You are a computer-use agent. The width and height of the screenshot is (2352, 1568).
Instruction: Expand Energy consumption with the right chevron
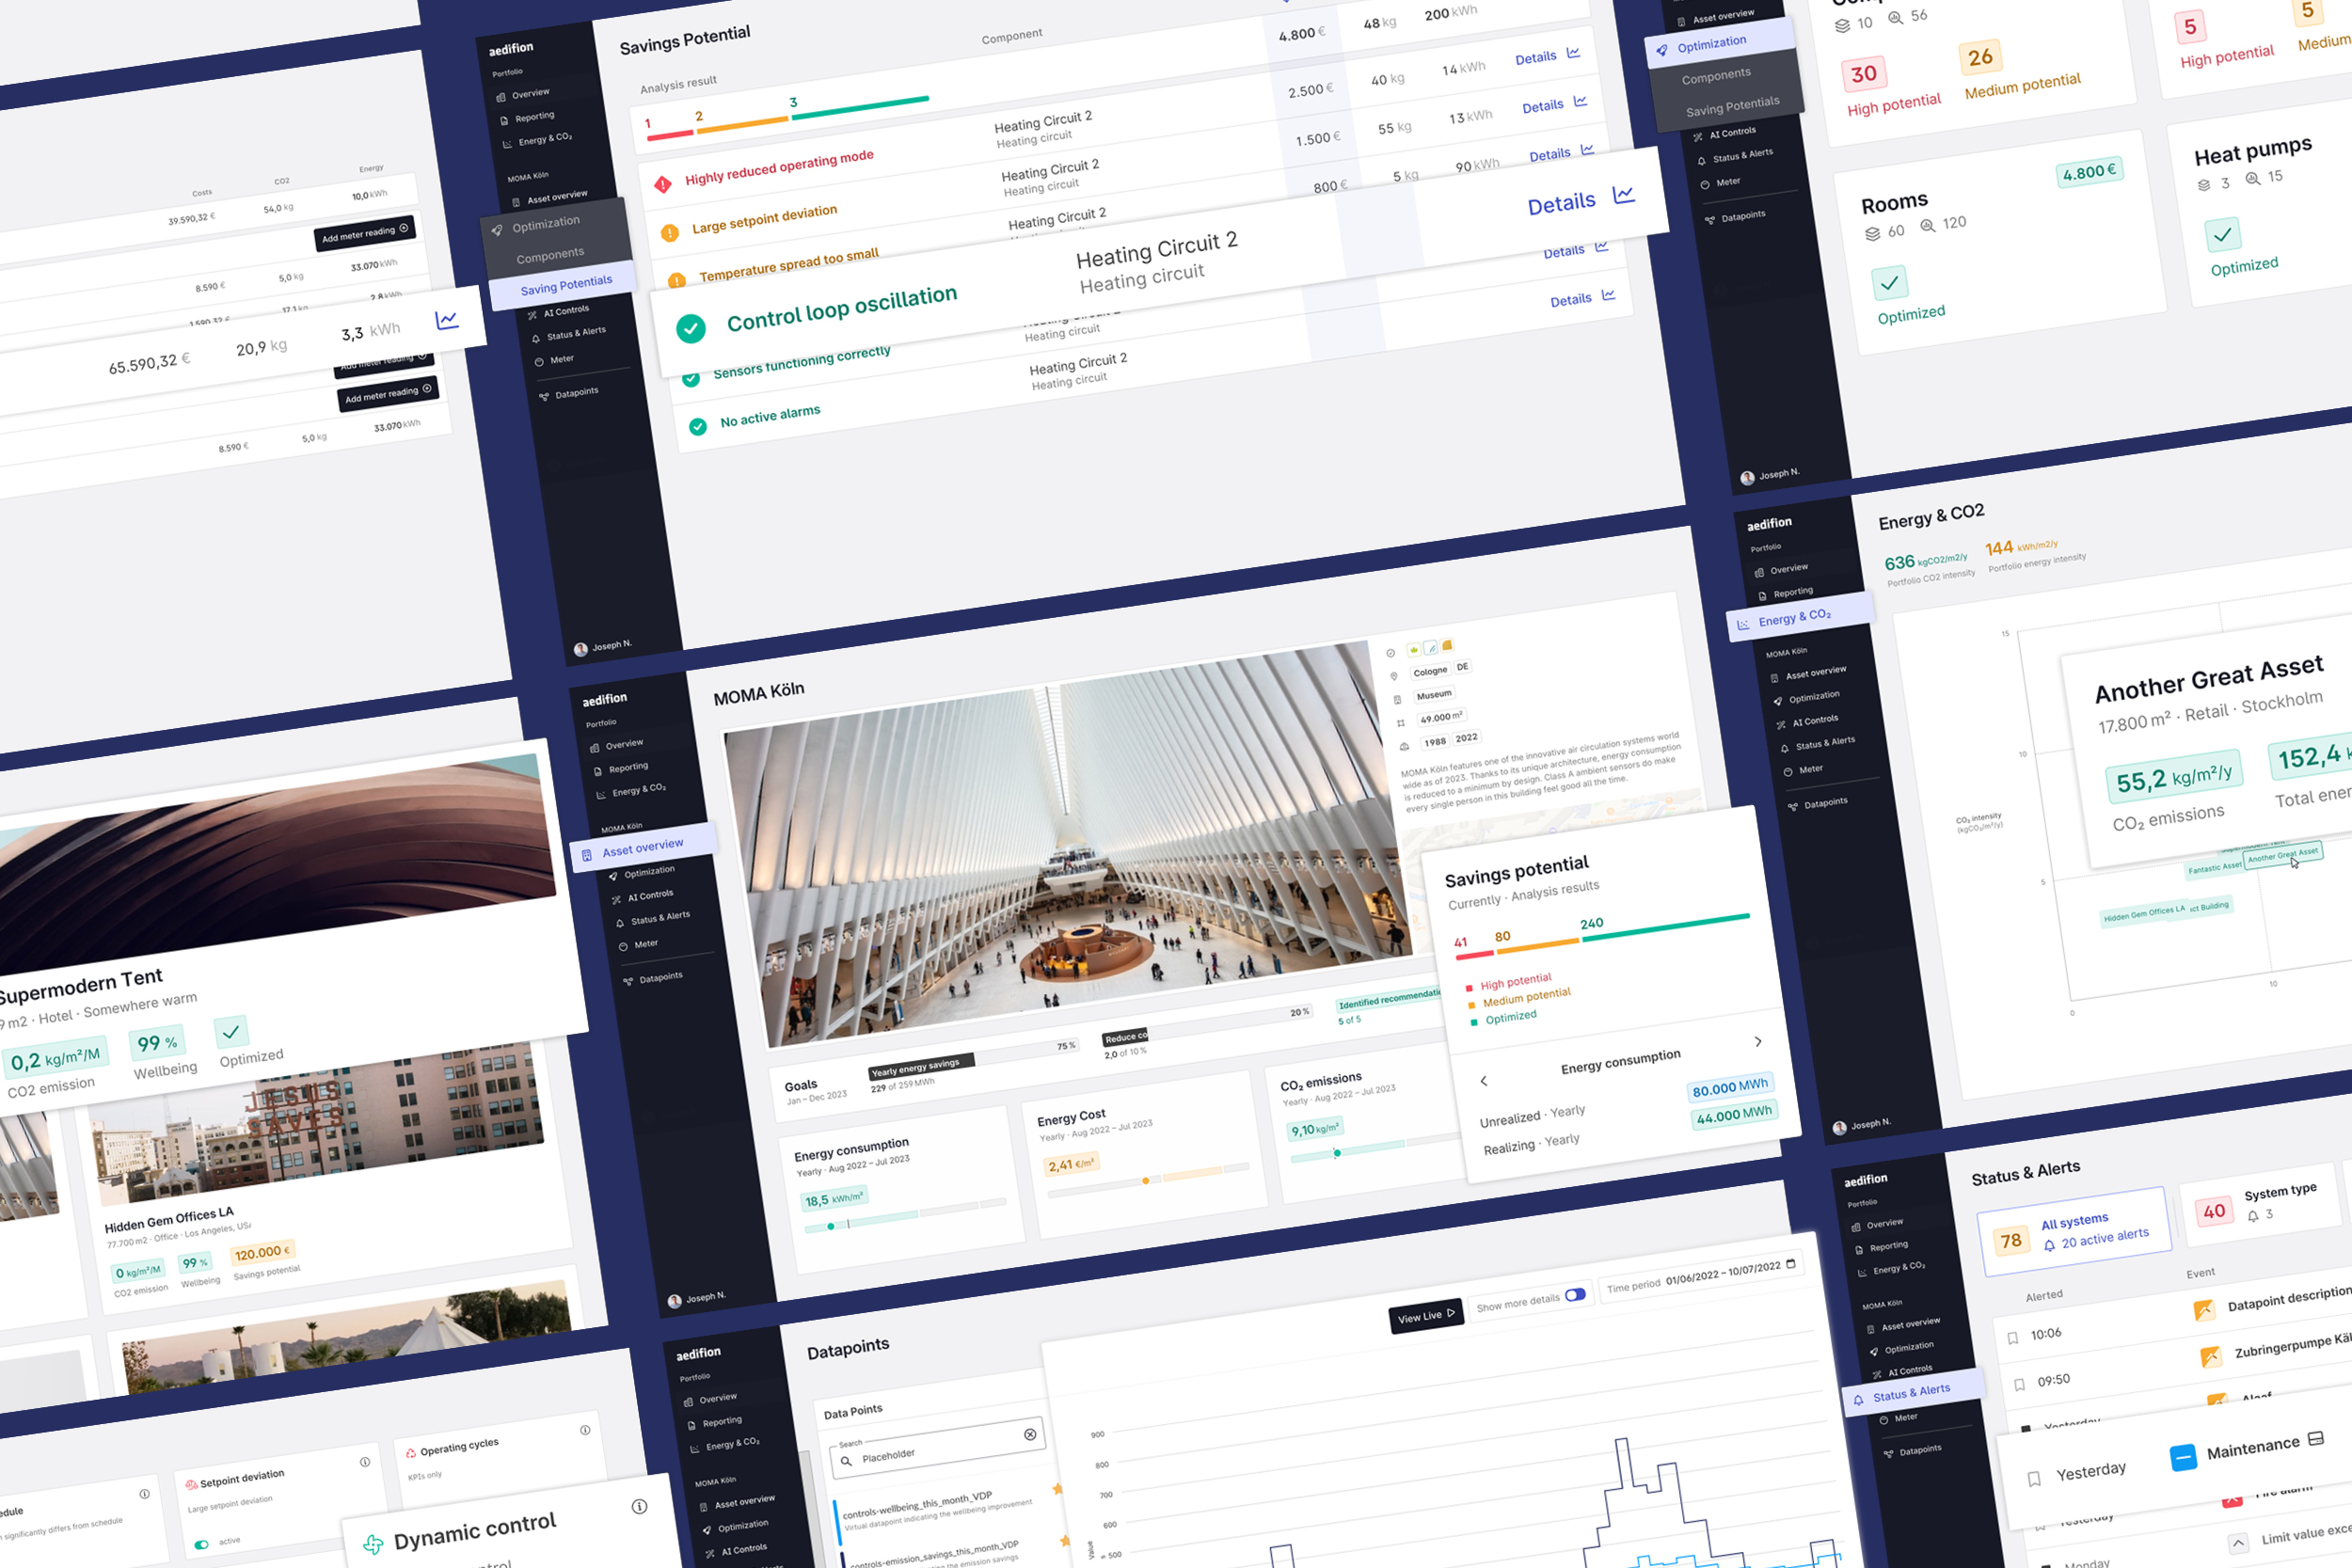pos(1758,1042)
